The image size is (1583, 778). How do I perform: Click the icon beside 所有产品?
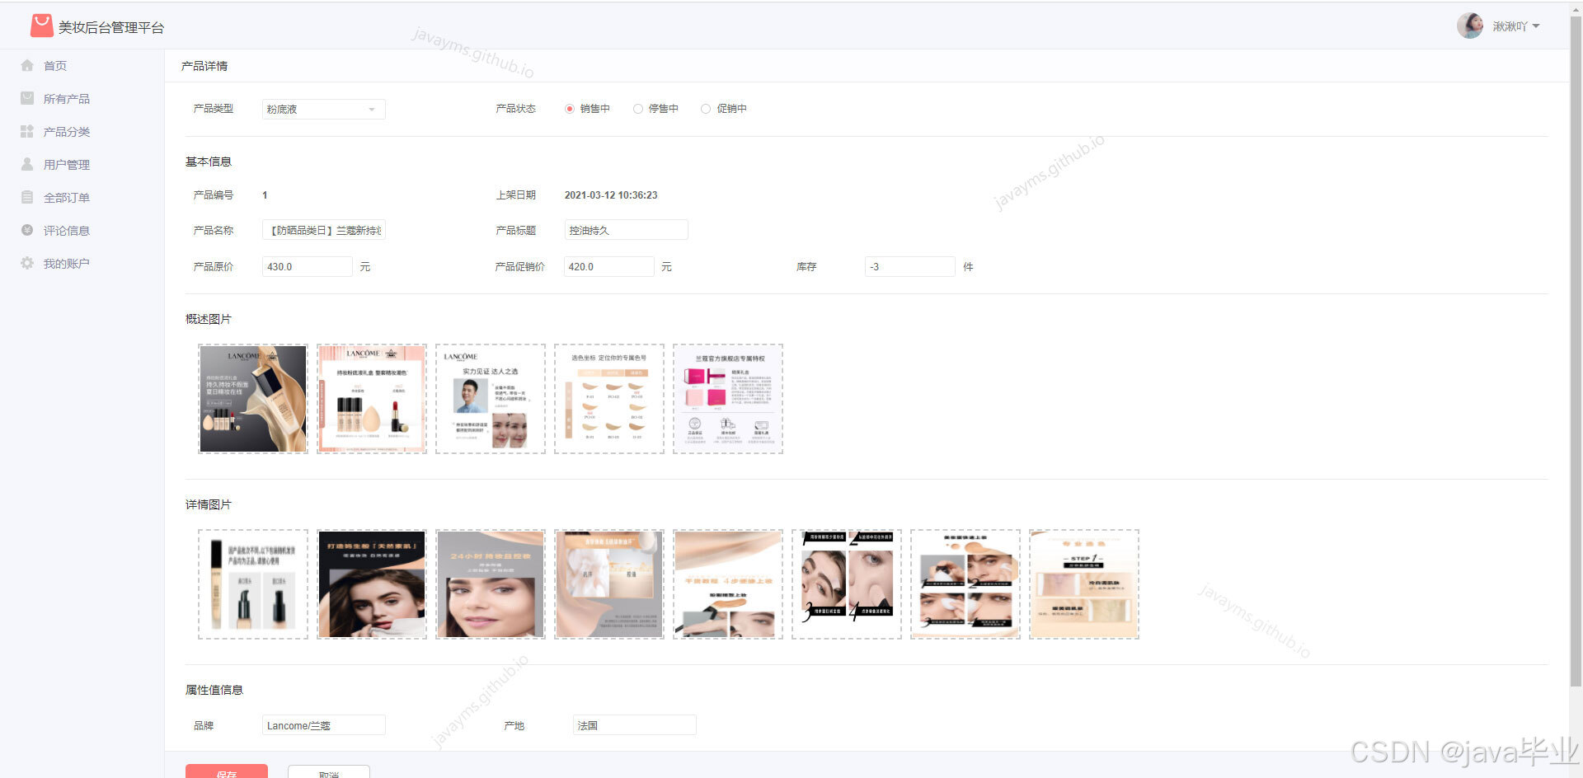click(x=27, y=98)
